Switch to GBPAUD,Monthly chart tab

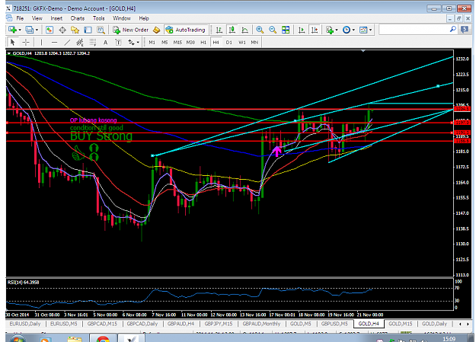[261, 324]
